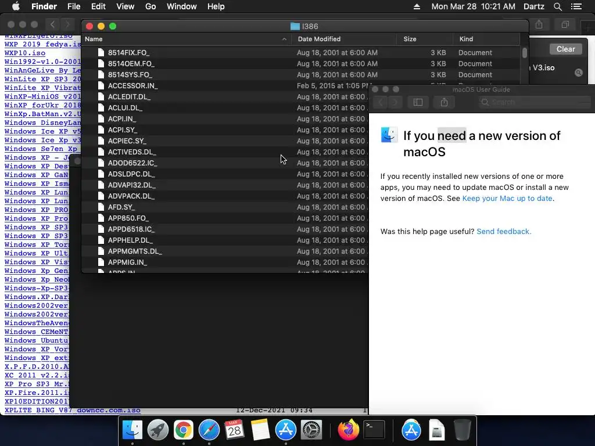Image resolution: width=595 pixels, height=446 pixels.
Task: Click the share icon in the Safari toolbar
Action: tap(539, 24)
